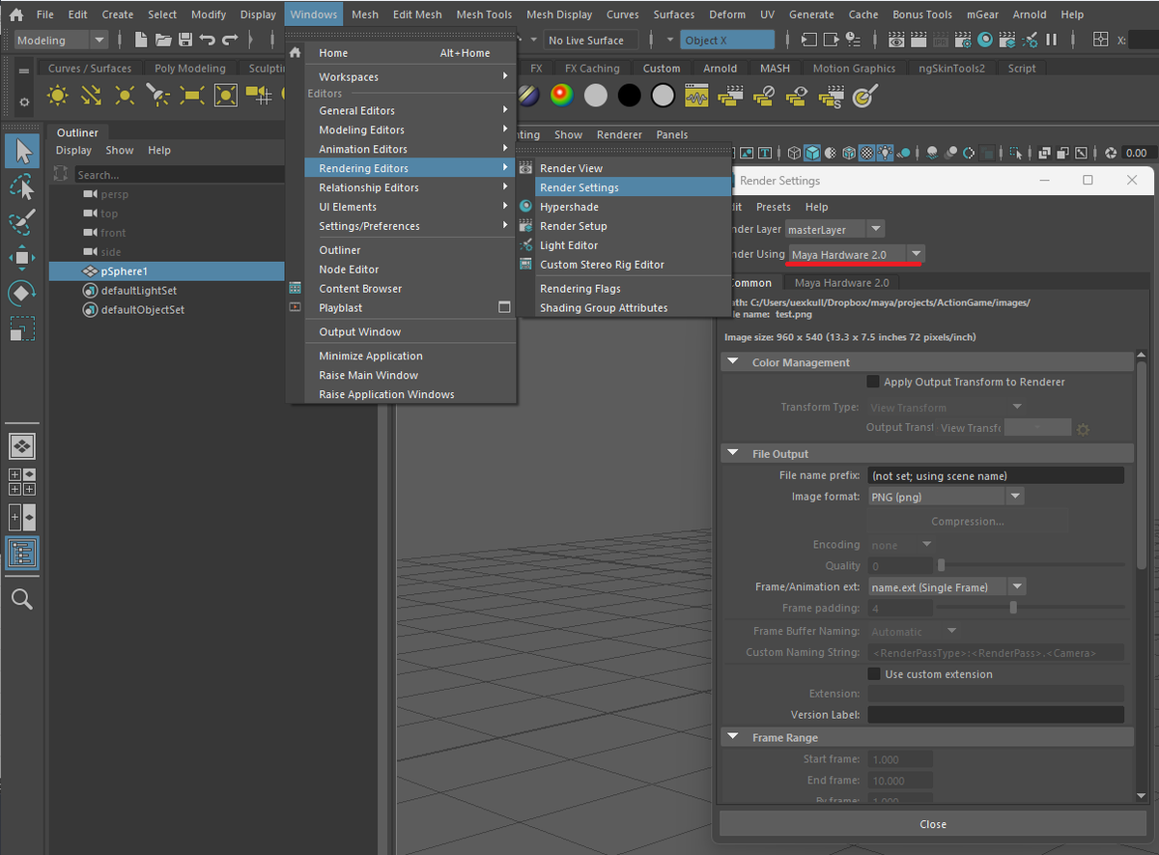Viewport: 1159px width, 855px height.
Task: Open render settings clapperboard-gear icon
Action: click(963, 40)
